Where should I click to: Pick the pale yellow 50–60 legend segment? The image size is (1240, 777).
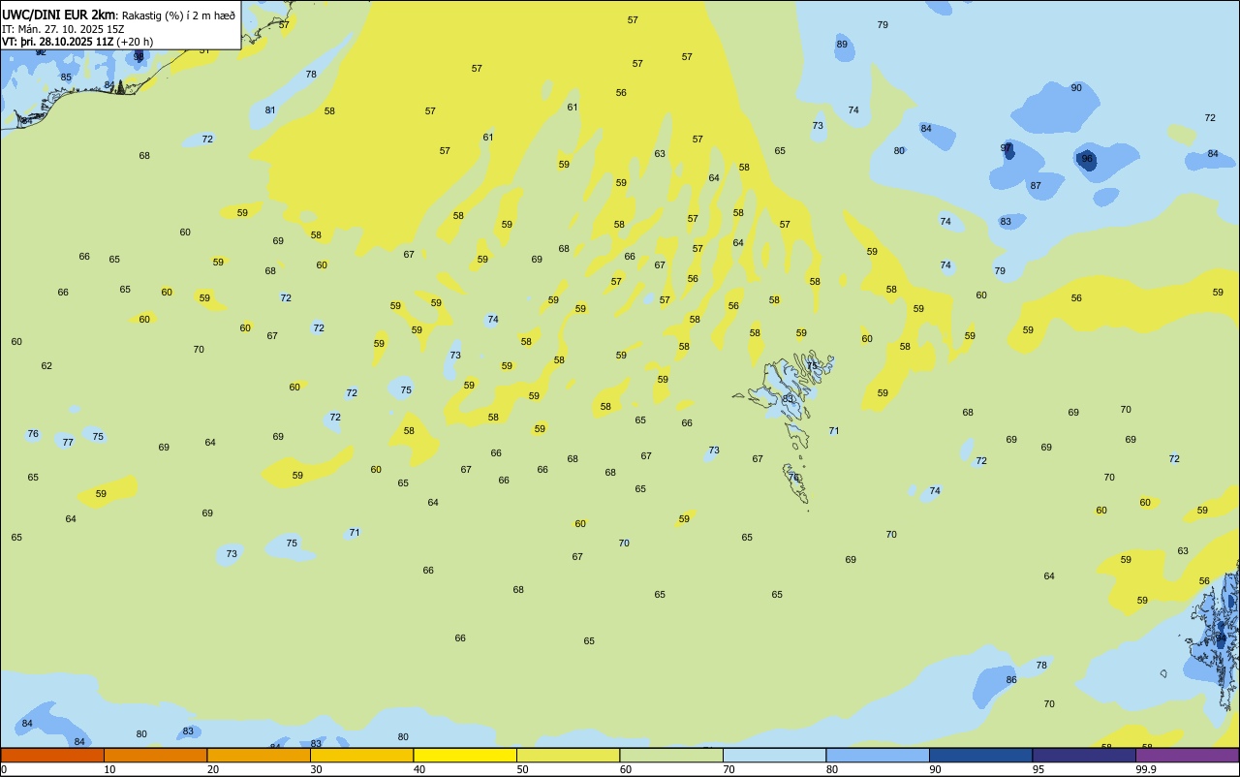(x=568, y=755)
